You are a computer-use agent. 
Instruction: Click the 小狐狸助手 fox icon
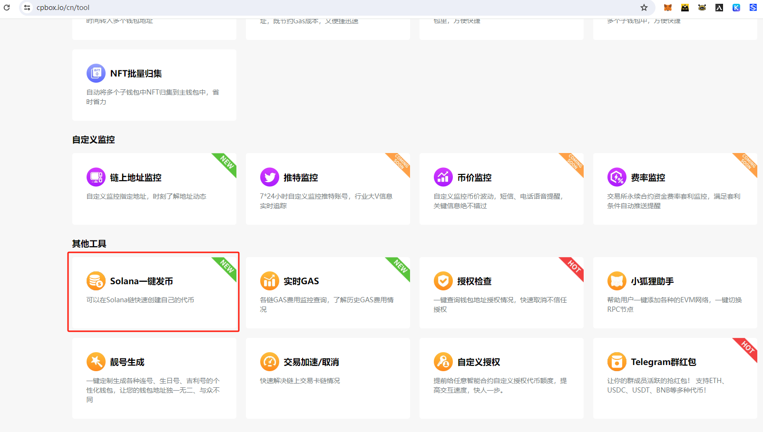(x=617, y=281)
